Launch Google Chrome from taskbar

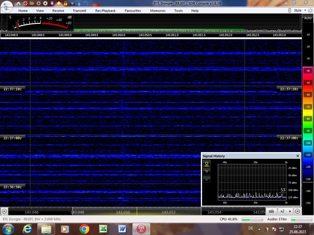click(84, 229)
